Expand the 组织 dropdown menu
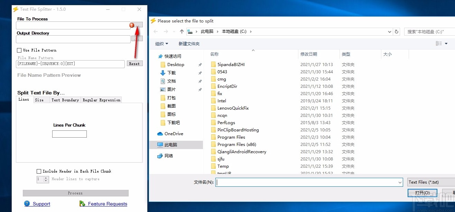The width and height of the screenshot is (455, 212). pyautogui.click(x=161, y=44)
